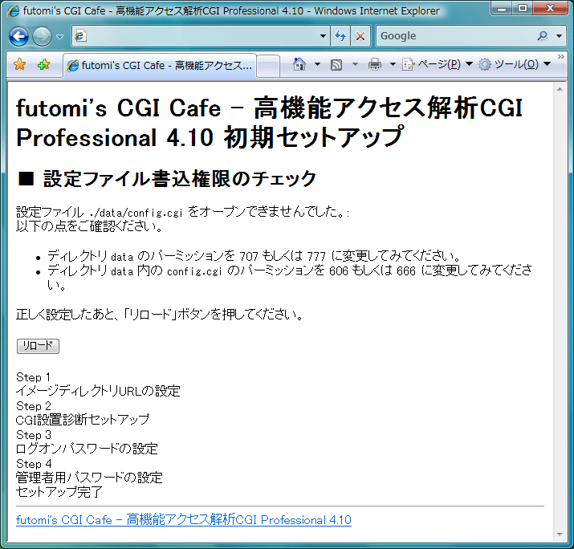Close the Internet Explorer window
Viewport: 574px width, 549px height.
tap(550, 8)
